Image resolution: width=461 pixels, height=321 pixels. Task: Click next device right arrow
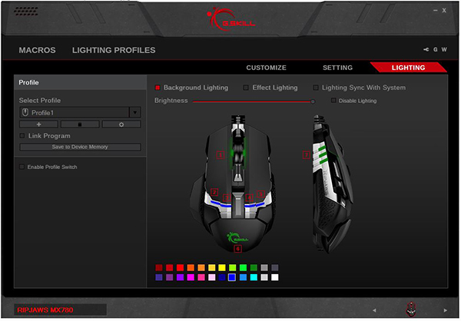[446, 310]
